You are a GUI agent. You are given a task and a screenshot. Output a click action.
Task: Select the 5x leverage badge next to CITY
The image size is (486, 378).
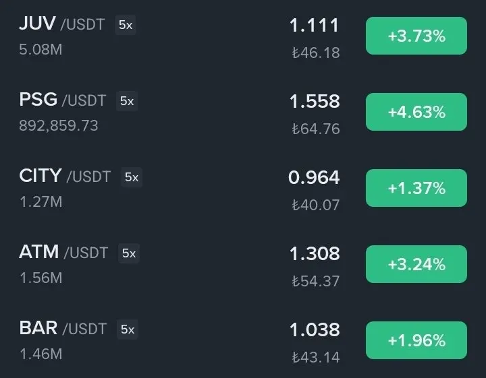pyautogui.click(x=132, y=177)
